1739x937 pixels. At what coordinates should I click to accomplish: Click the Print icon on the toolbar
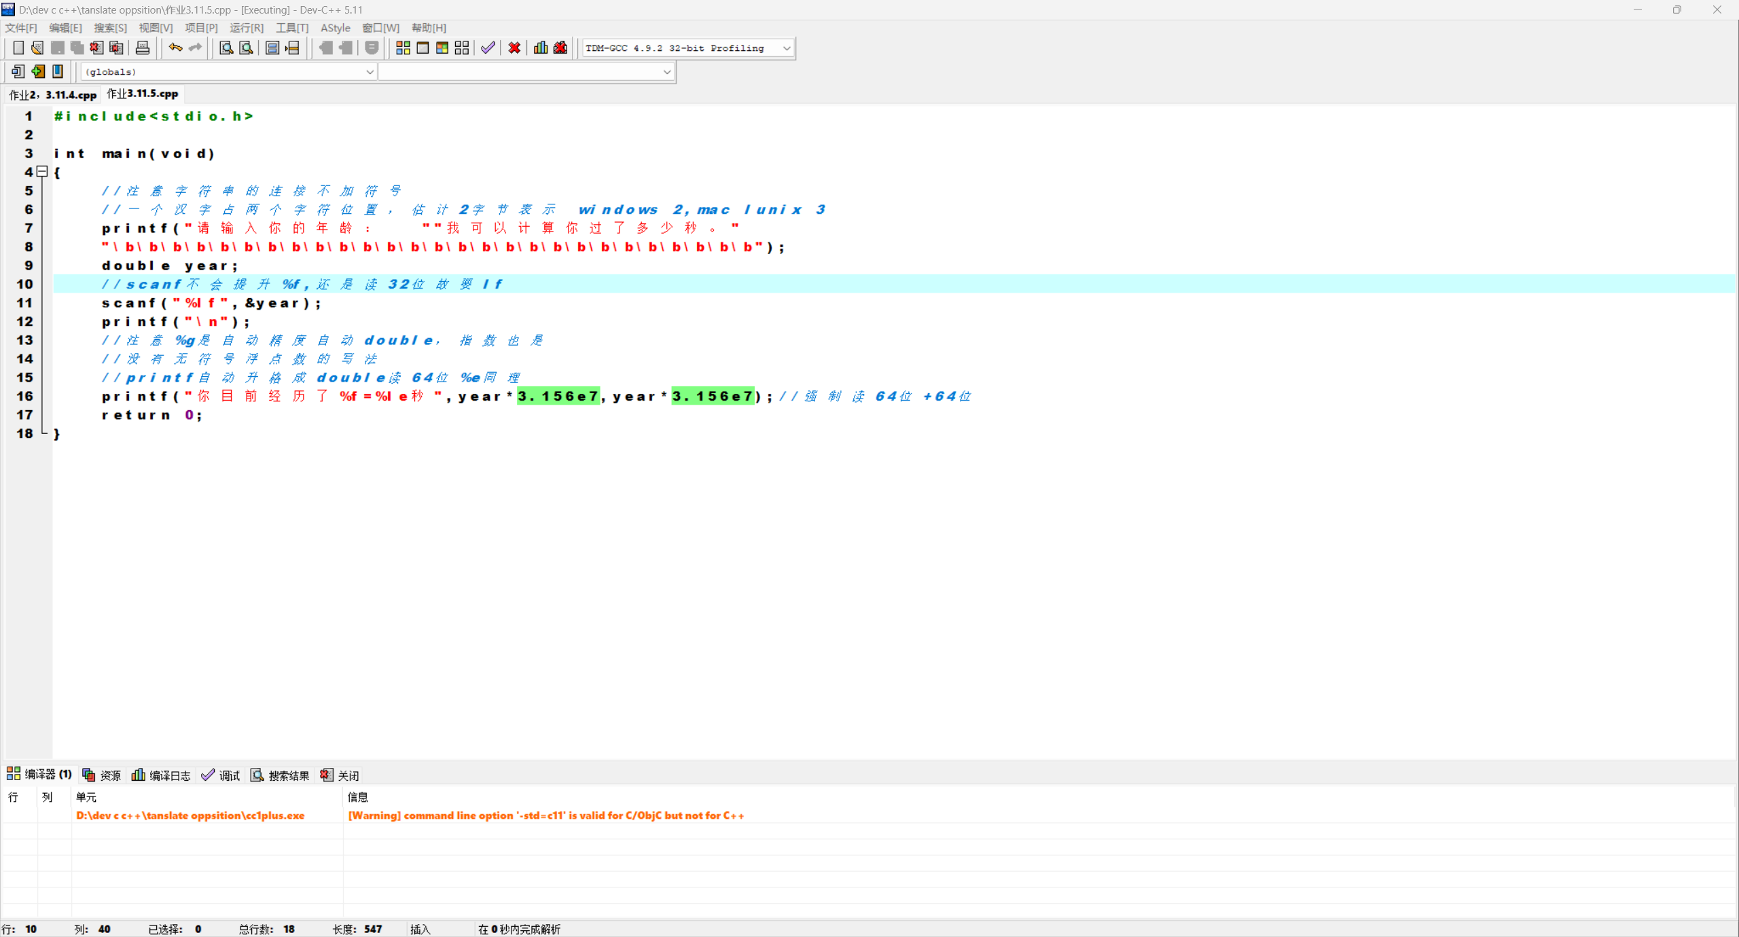[x=142, y=48]
